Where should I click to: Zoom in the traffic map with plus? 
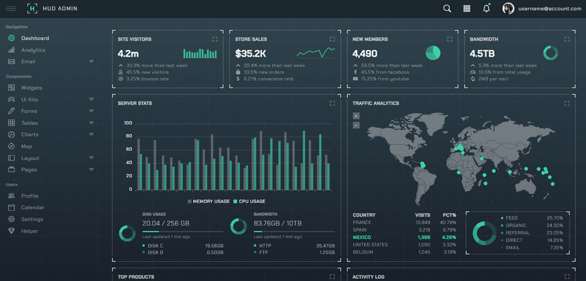click(356, 116)
